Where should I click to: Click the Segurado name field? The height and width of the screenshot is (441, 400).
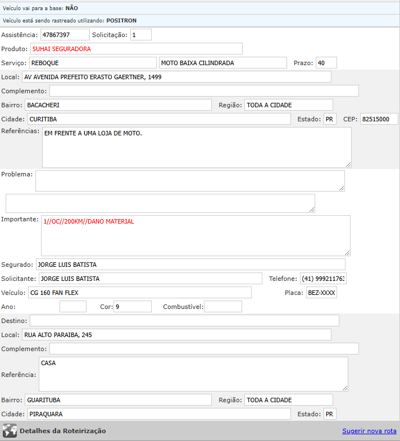pos(190,265)
